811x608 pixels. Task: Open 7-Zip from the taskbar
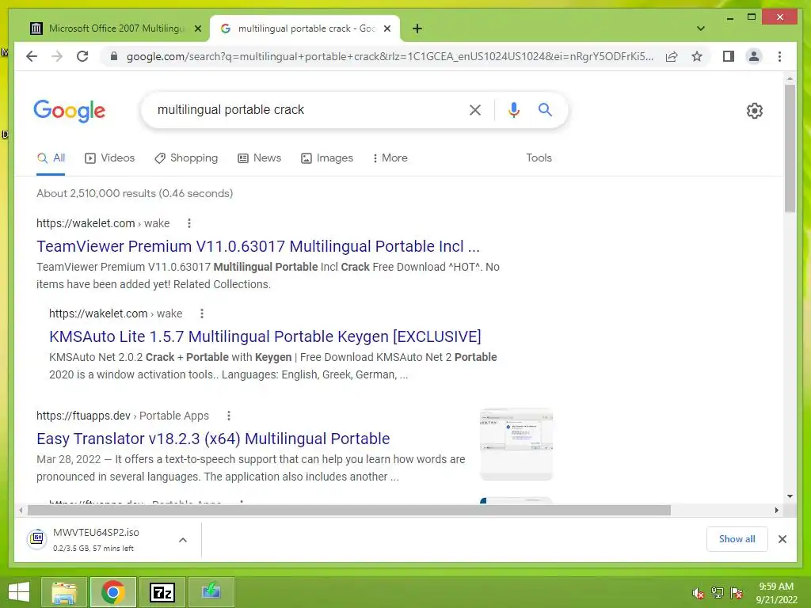[162, 592]
